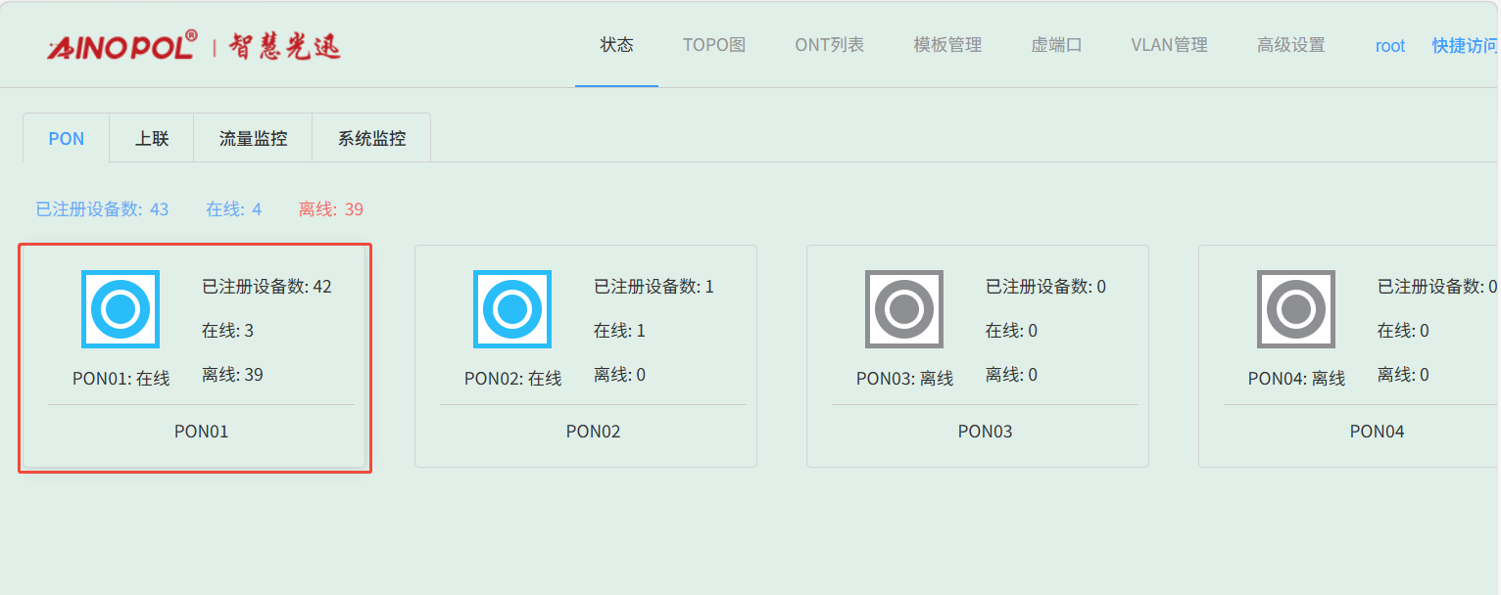Switch to the PON tab

67,139
